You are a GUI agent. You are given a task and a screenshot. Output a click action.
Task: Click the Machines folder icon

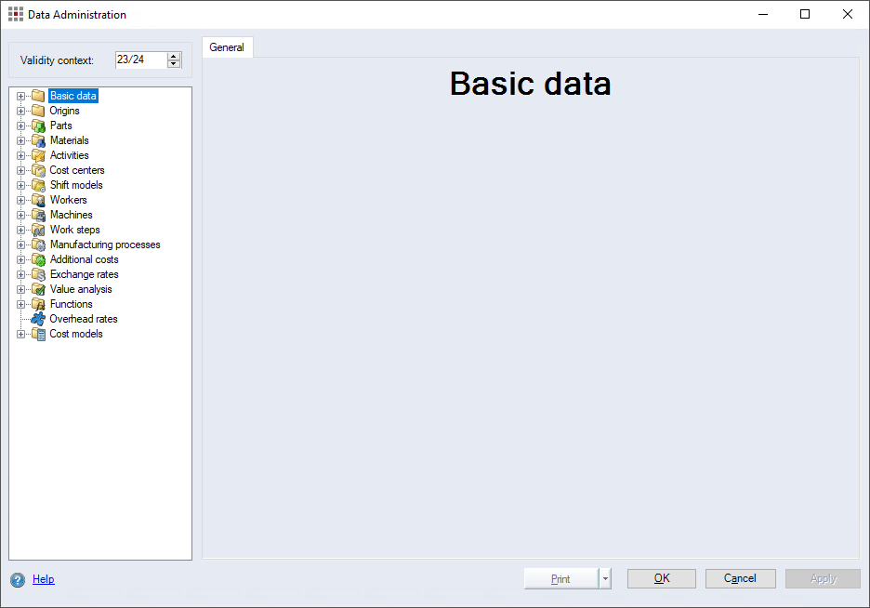click(x=38, y=215)
